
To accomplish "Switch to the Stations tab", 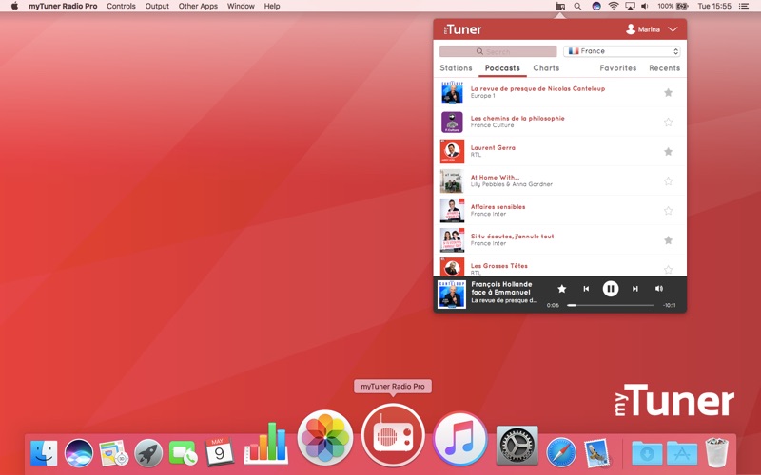I will coord(456,68).
